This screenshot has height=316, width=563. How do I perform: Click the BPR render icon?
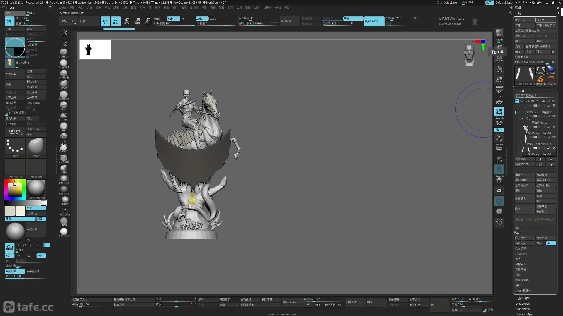(x=499, y=32)
